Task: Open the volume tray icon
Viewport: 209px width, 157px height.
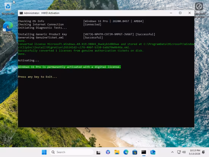Action: (x=184, y=152)
